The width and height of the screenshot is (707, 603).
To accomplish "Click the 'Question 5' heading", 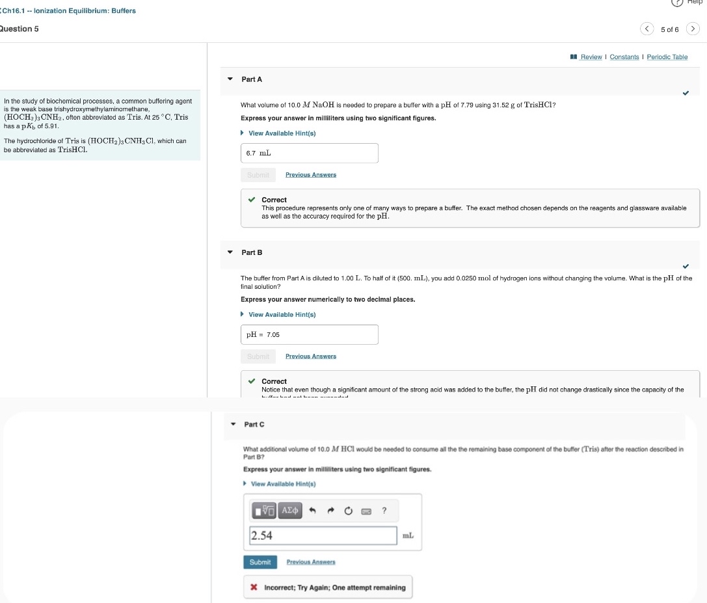I will (x=20, y=29).
